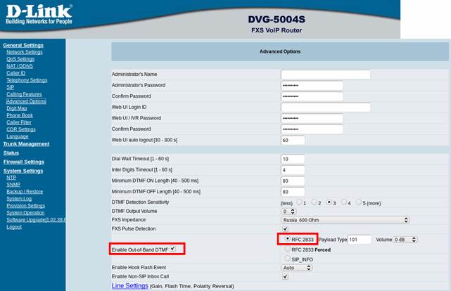Open CDR Settings page
The image size is (451, 291).
21,129
